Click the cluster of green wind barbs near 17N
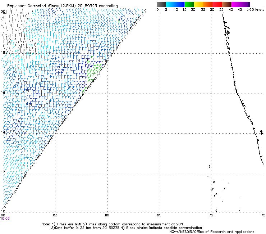Image resolution: width=266 pixels, height=234 pixels. tap(94, 71)
